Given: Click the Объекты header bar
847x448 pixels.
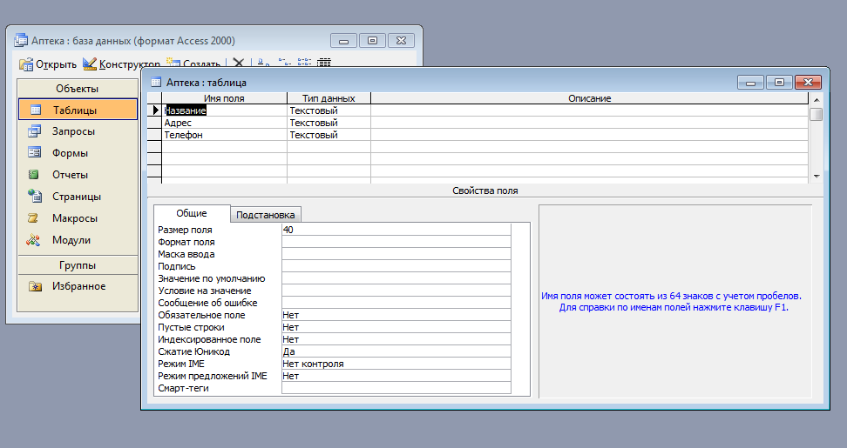Looking at the screenshot, I should pos(78,89).
